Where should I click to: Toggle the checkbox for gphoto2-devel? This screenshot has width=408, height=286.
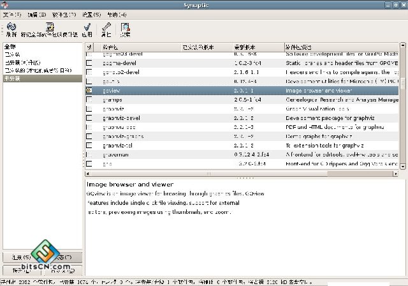(x=89, y=72)
